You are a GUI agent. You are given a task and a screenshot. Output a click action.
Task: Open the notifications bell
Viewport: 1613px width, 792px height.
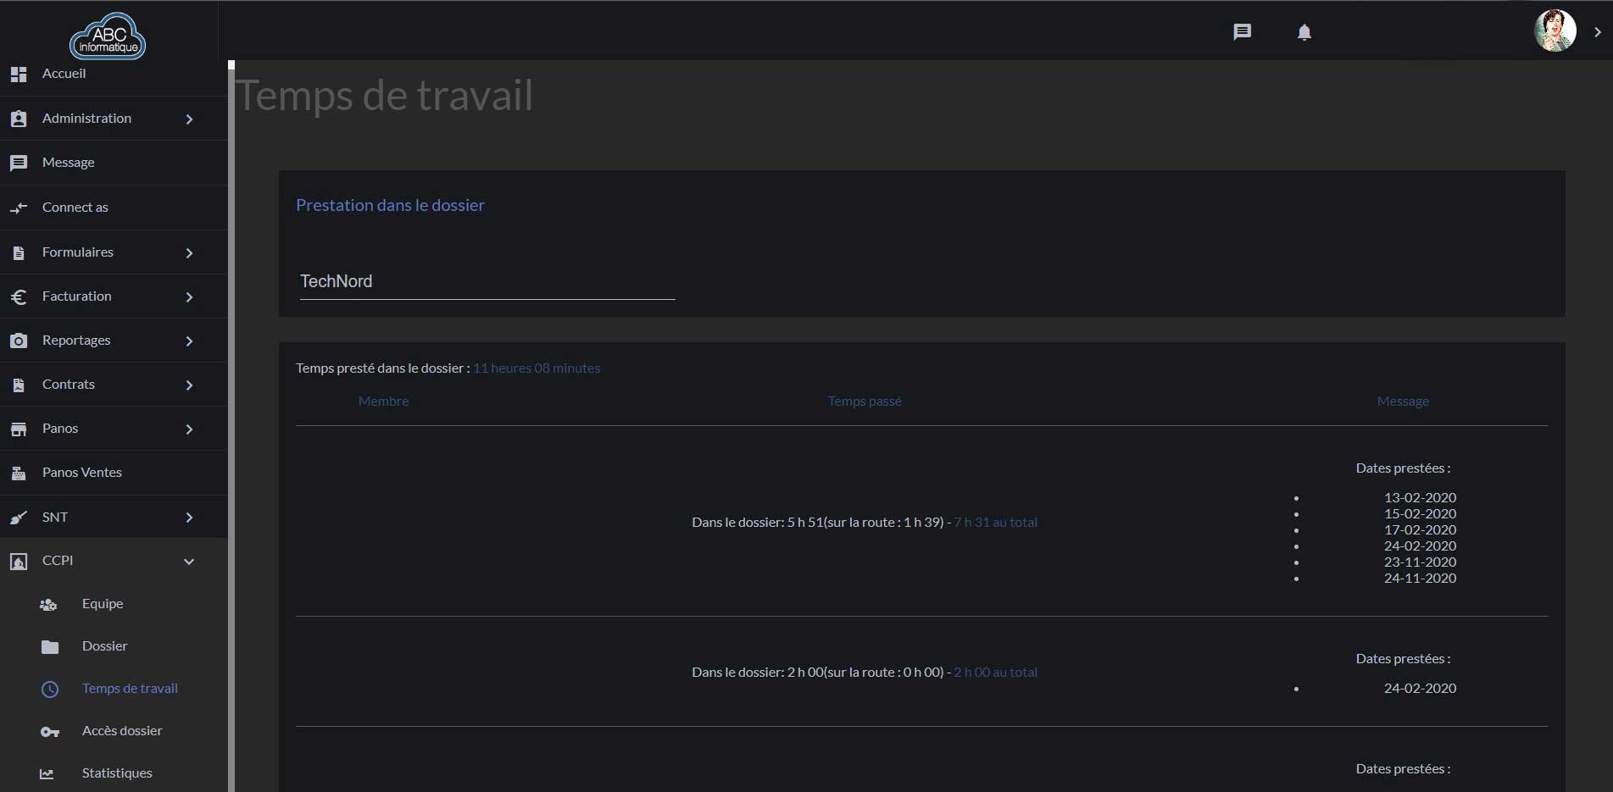coord(1304,32)
